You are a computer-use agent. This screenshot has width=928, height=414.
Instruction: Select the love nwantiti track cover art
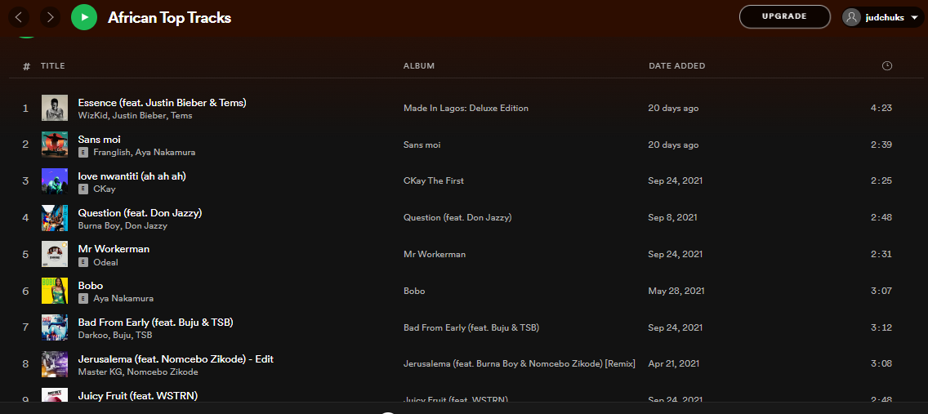point(55,181)
